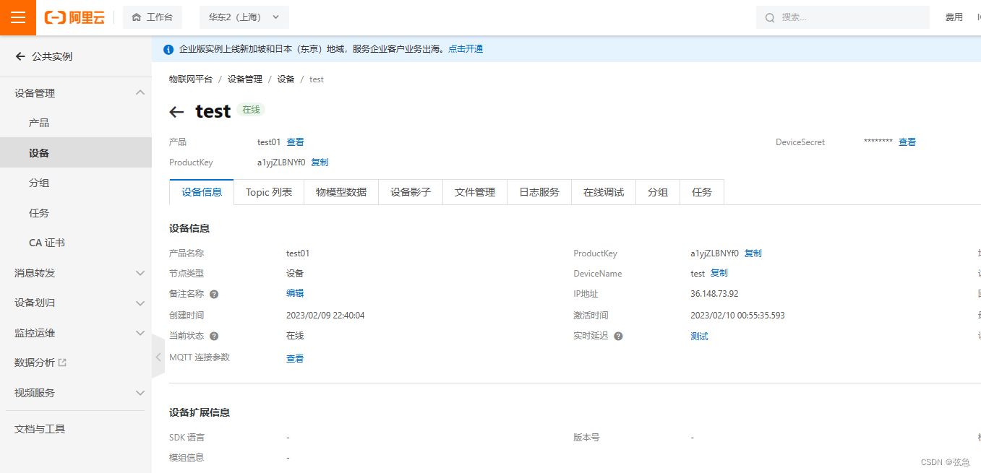This screenshot has height=473, width=981.
Task: Click the activation time 2023/02/10 00:55:35.593
Action: click(x=737, y=316)
